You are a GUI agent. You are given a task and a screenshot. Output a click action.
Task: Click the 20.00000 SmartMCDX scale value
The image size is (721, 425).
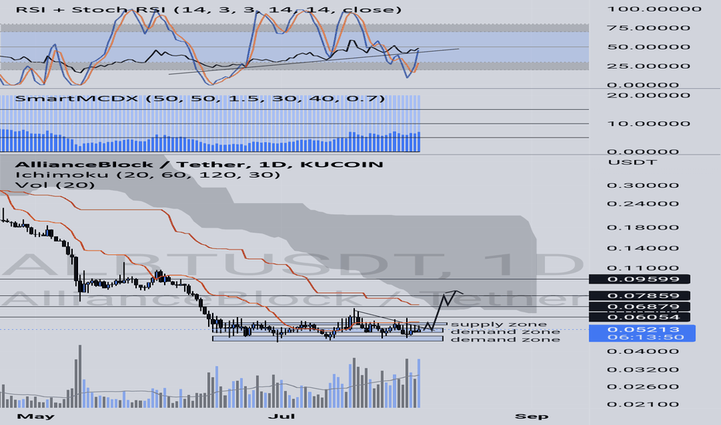pos(648,95)
